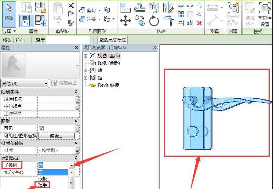273x189 pixels.
Task: Open 可见性设置 visibility settings
Action: pyautogui.click(x=265, y=14)
